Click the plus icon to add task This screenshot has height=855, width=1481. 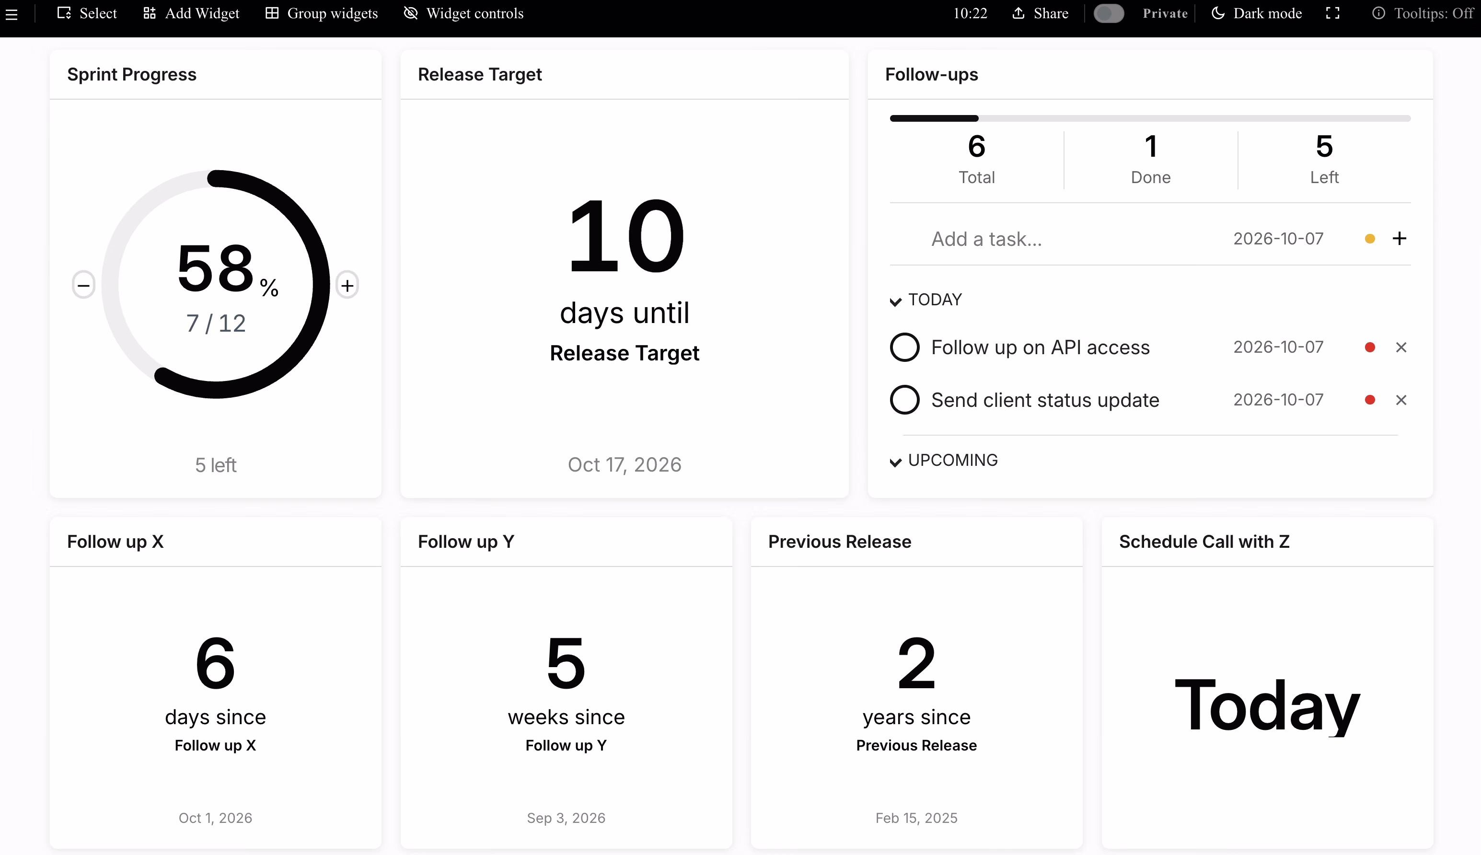pos(1400,238)
